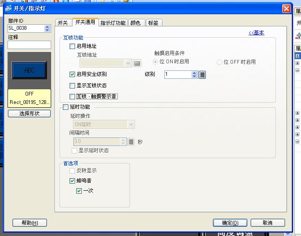The width and height of the screenshot is (301, 236).
Task: Open keypad icon next to 级别 field
Action: 202,75
